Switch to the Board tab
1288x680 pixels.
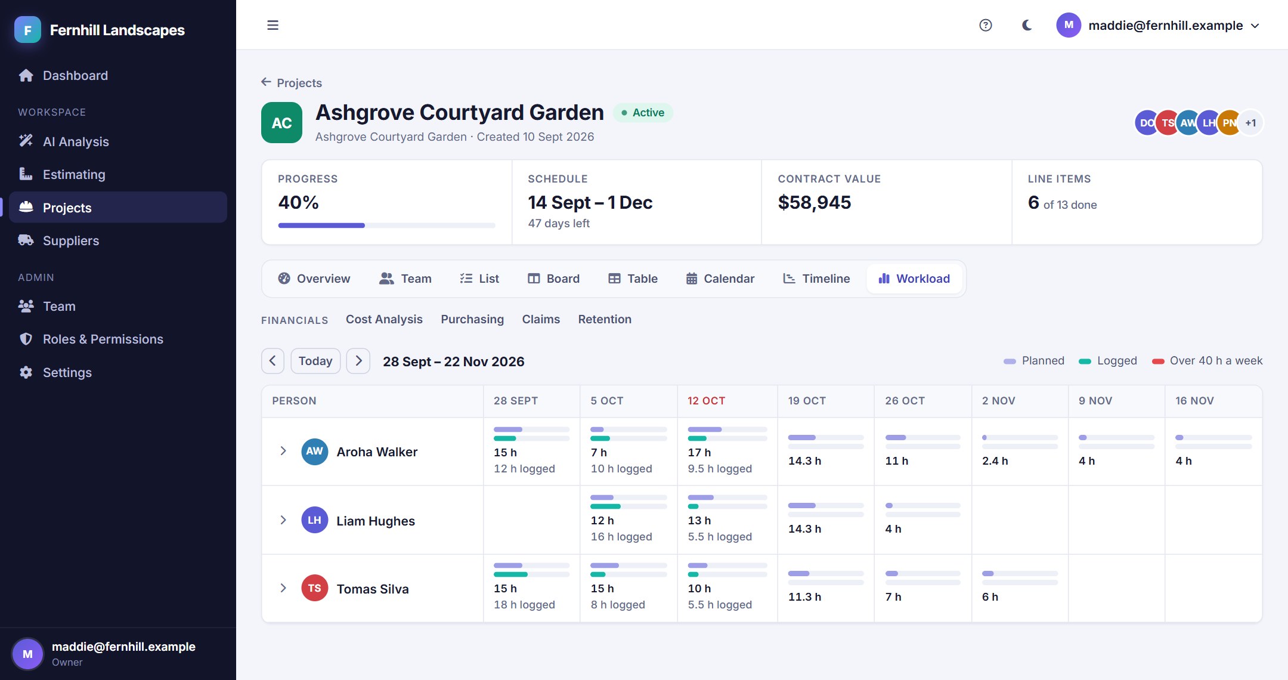click(554, 279)
